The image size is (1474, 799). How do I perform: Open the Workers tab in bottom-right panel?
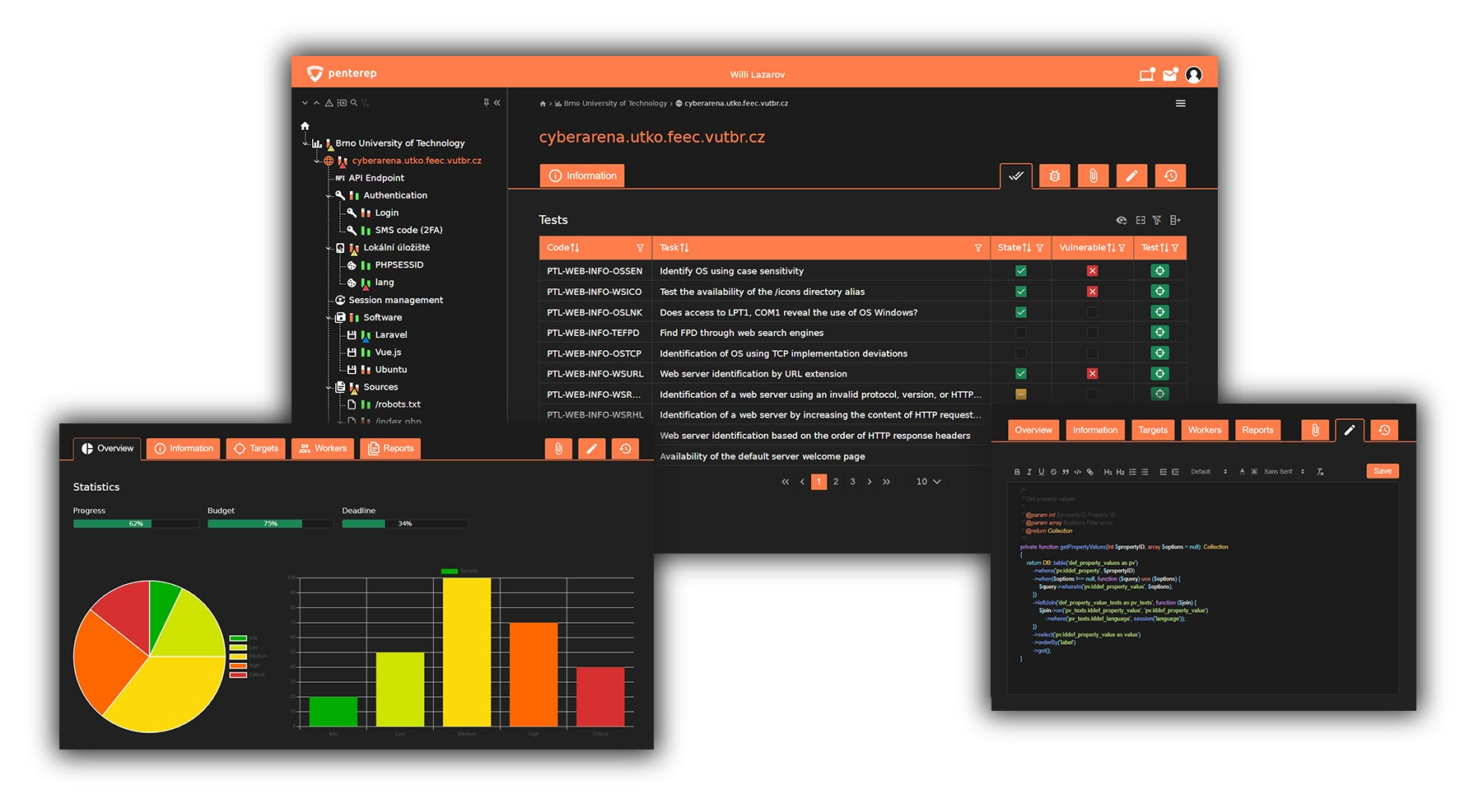pyautogui.click(x=1204, y=429)
